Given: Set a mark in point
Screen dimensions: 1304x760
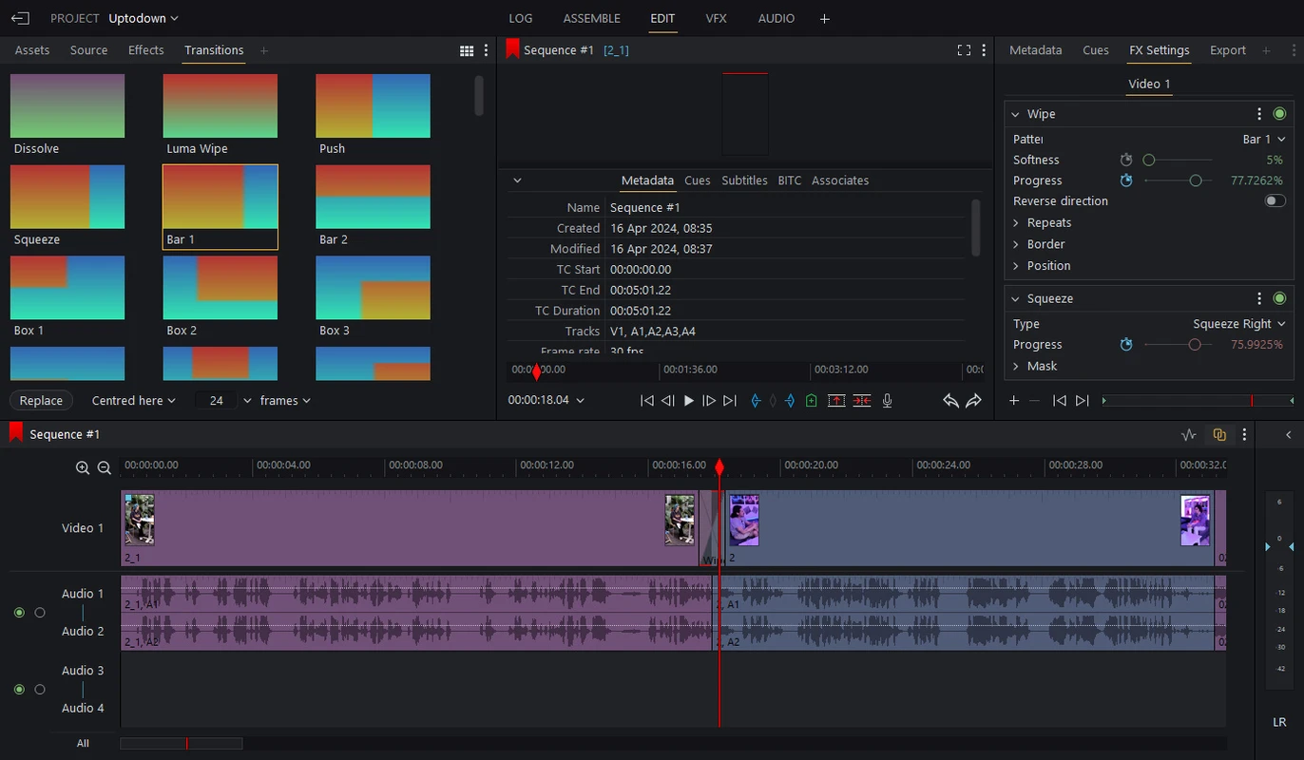Looking at the screenshot, I should (756, 401).
